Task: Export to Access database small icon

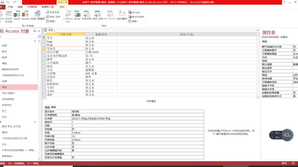Action: 134,12
